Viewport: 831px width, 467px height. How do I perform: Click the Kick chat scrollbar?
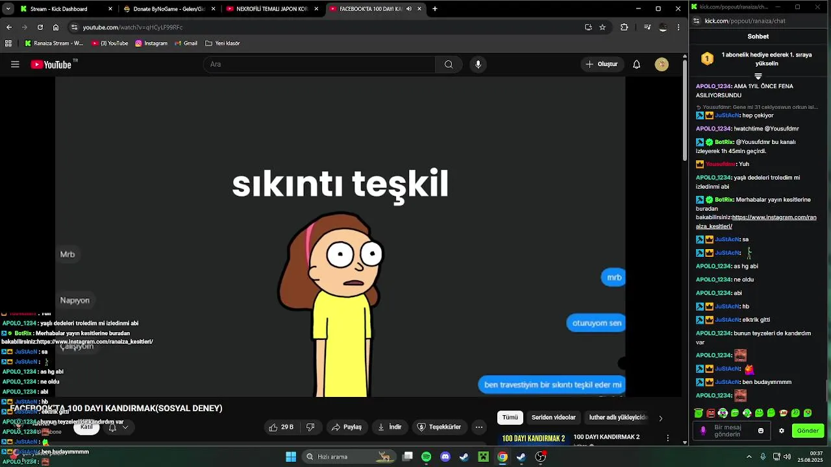(827, 390)
